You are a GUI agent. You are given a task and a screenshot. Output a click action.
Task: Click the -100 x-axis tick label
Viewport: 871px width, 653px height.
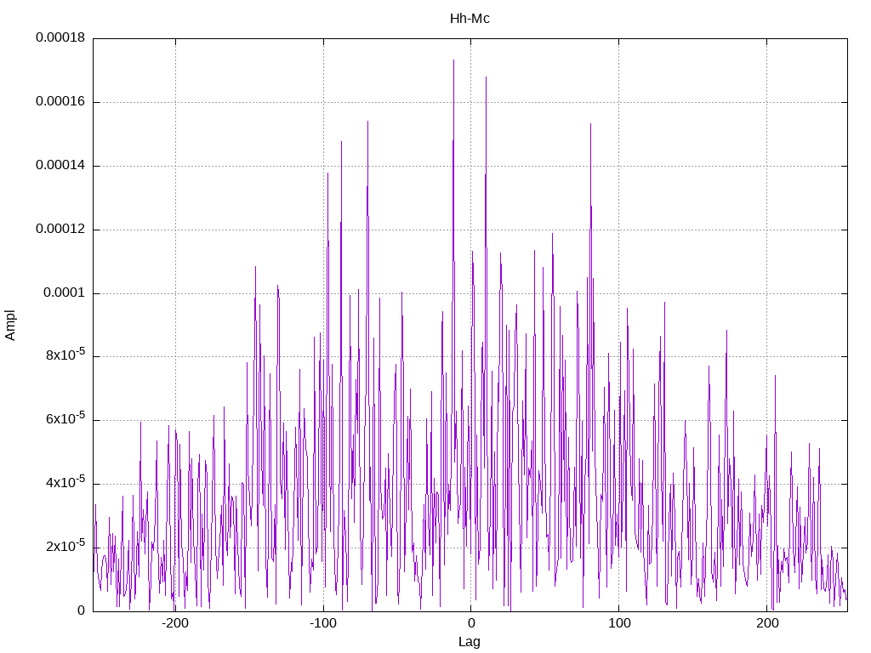click(322, 623)
